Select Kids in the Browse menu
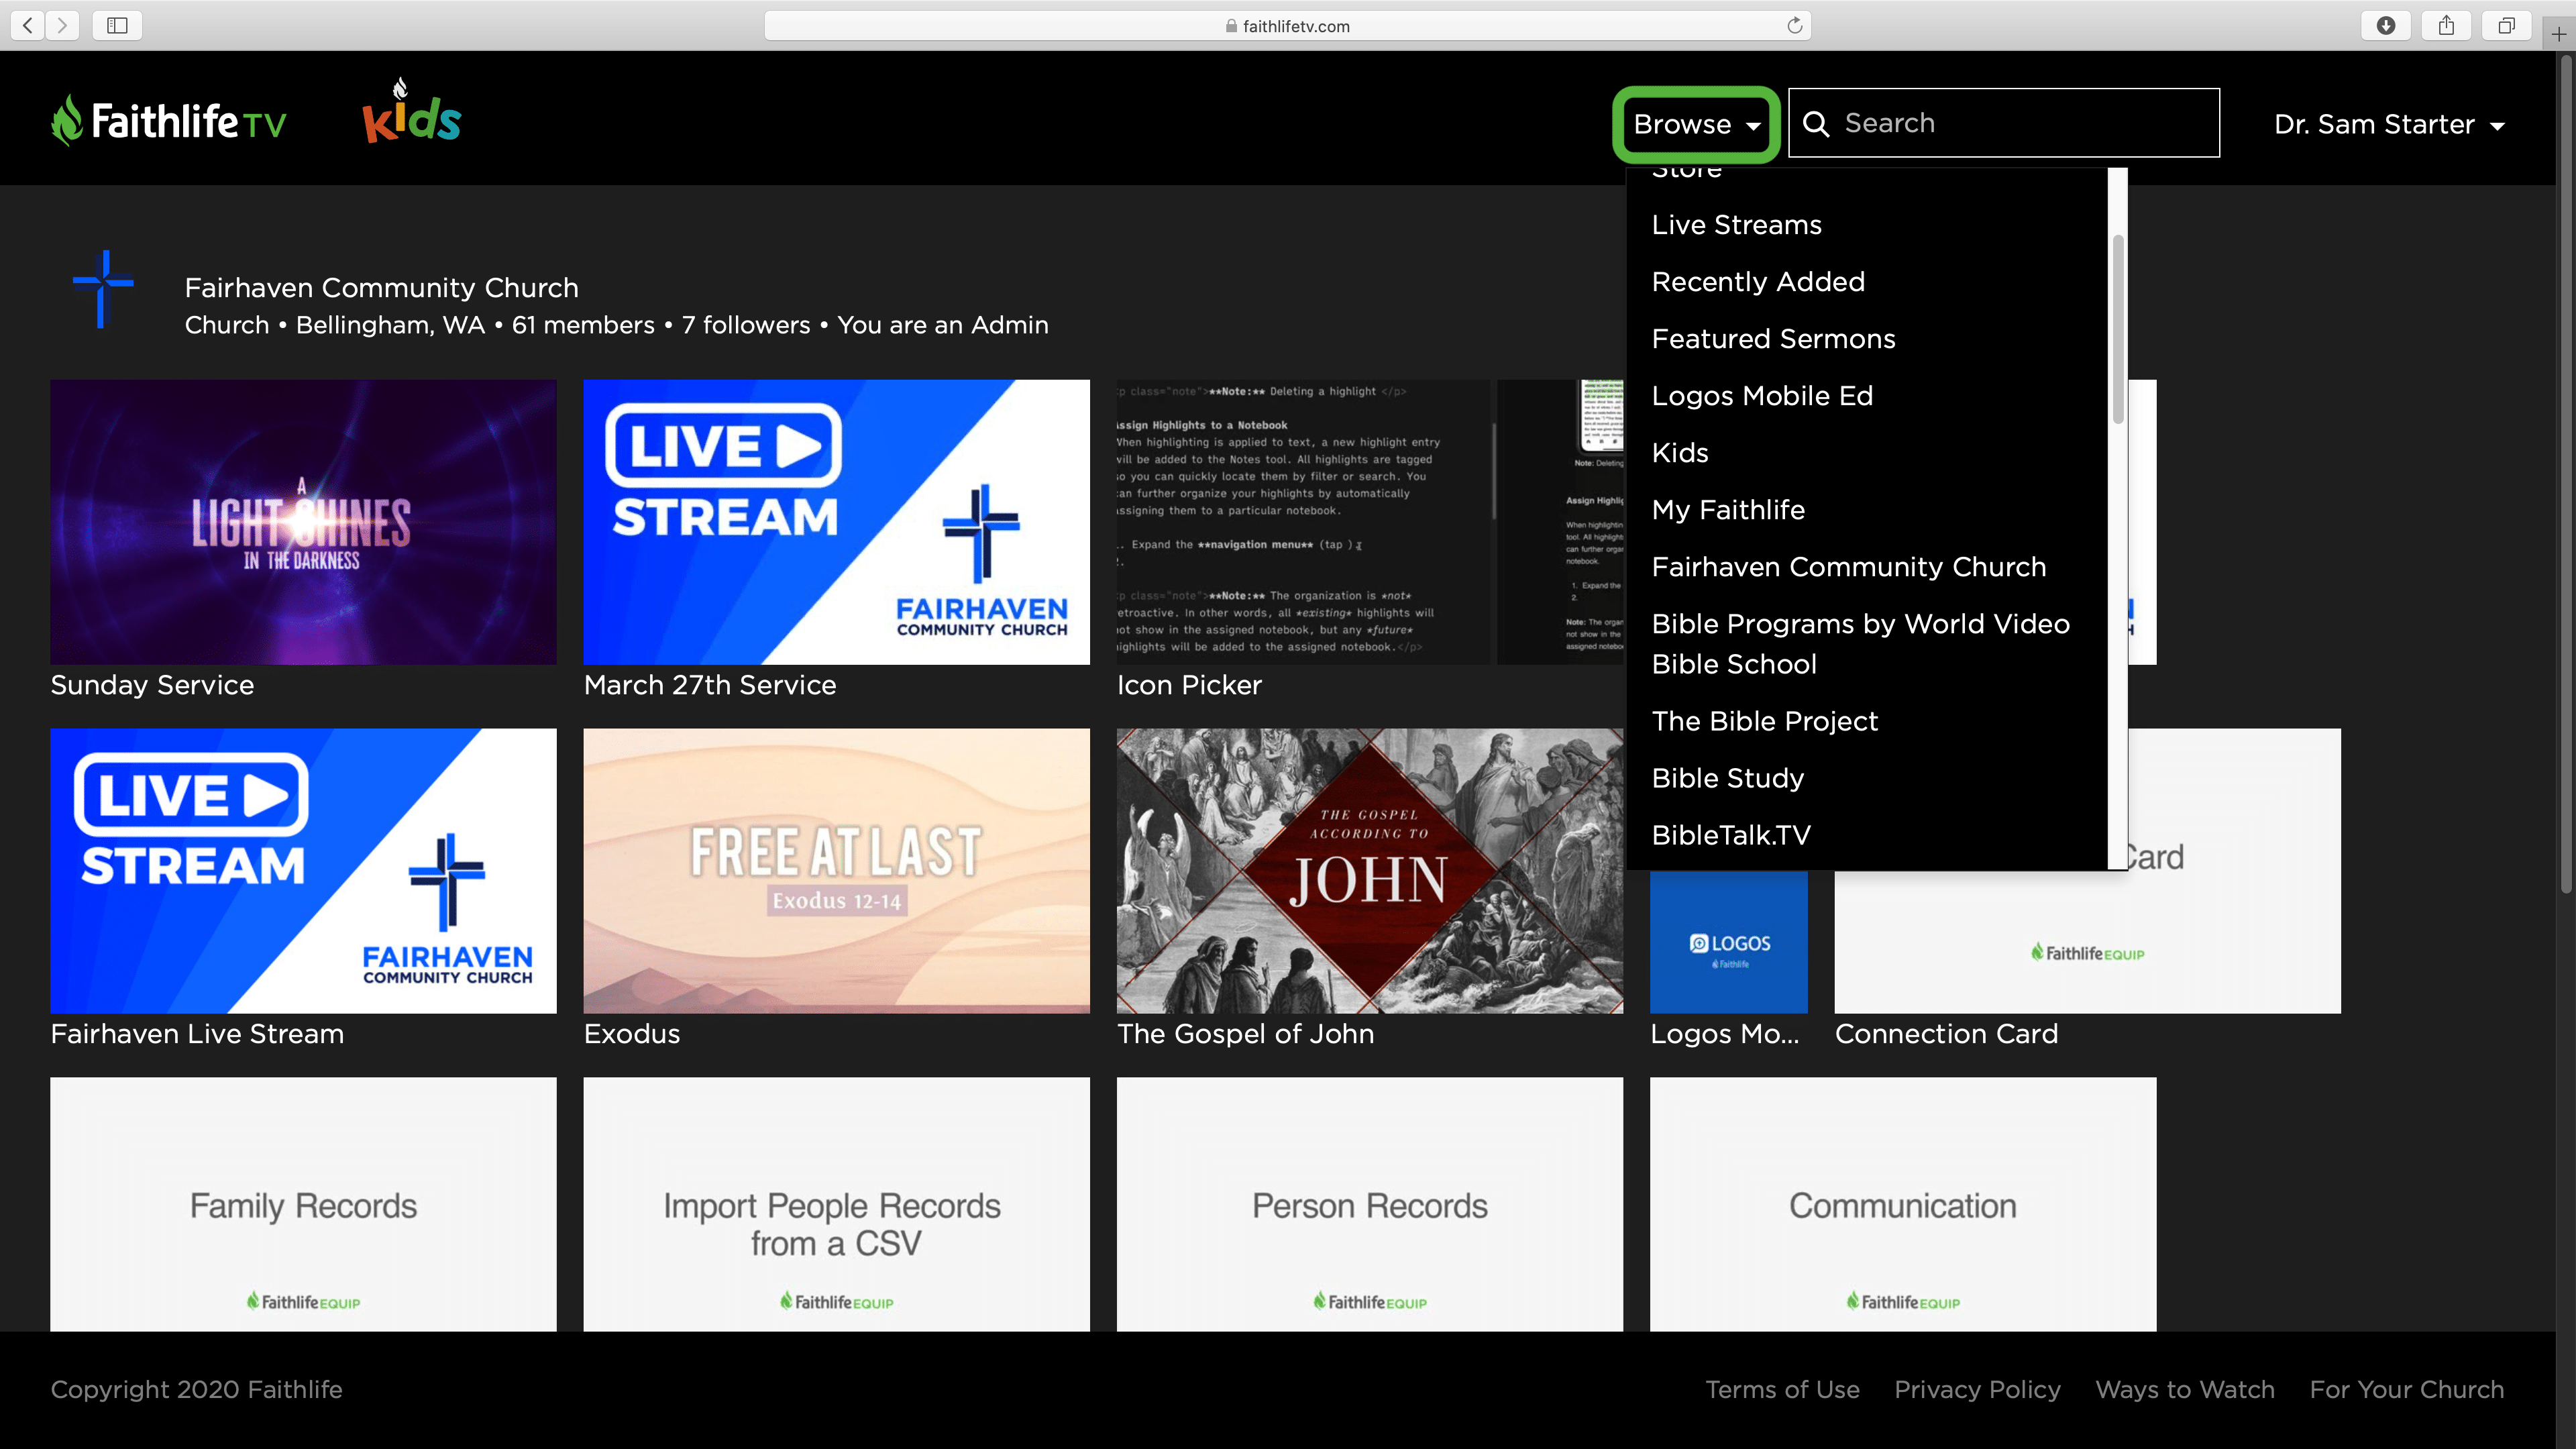The image size is (2576, 1449). point(1680,452)
